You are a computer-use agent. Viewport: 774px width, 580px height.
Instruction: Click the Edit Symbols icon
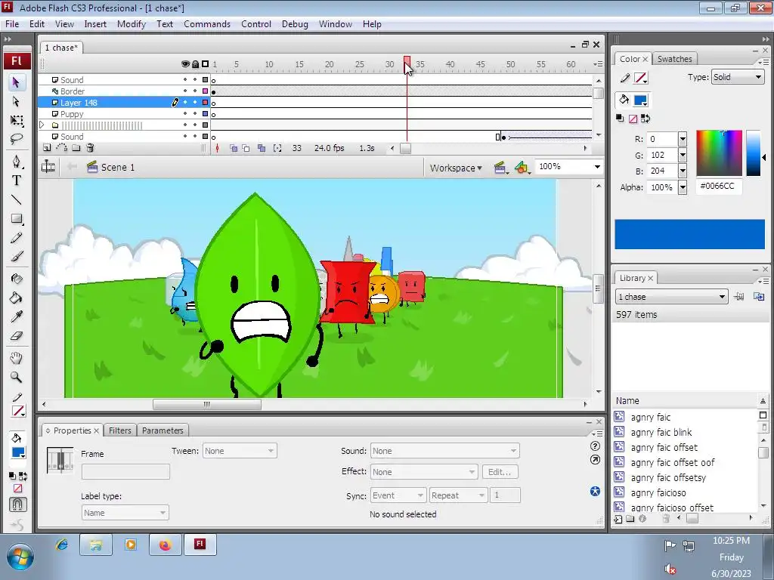click(522, 168)
